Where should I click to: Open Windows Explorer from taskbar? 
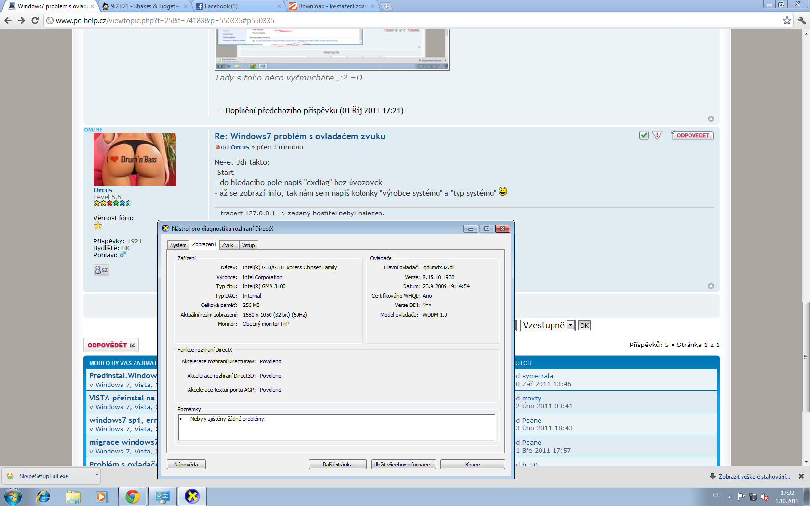pyautogui.click(x=73, y=496)
